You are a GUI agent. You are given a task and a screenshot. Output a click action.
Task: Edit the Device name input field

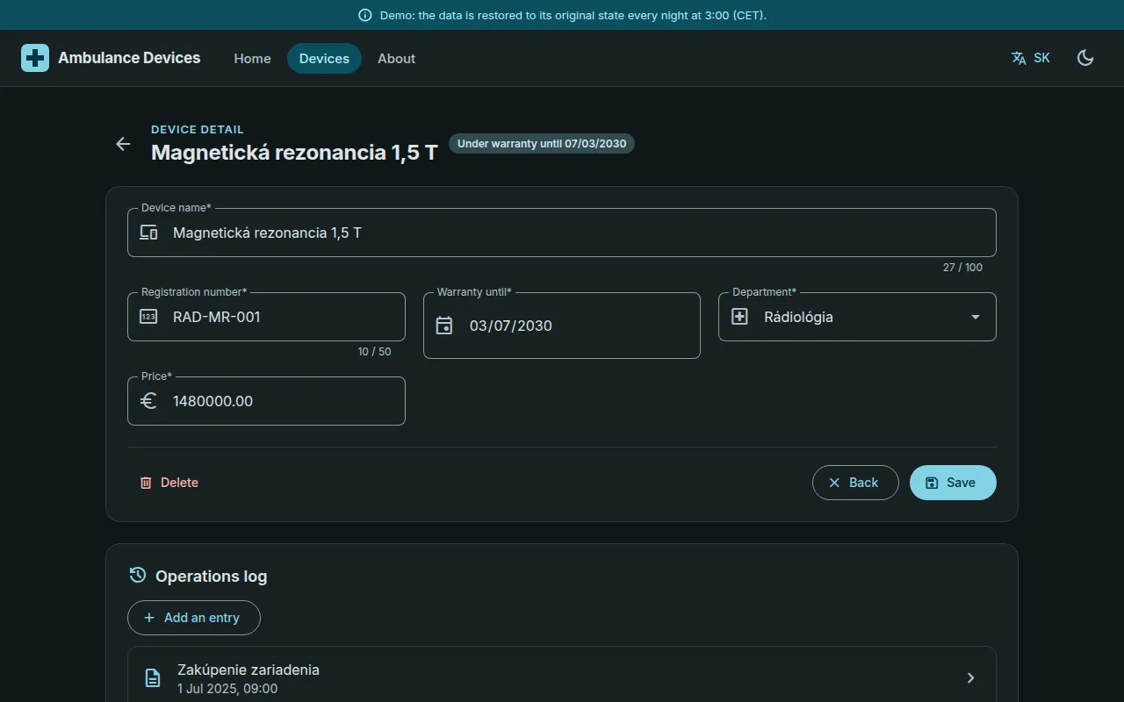coord(562,233)
